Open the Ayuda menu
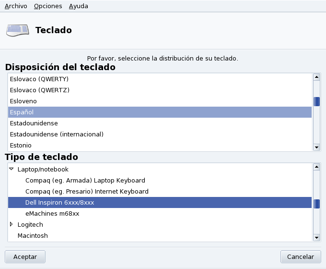The image size is (326, 269). (x=78, y=6)
